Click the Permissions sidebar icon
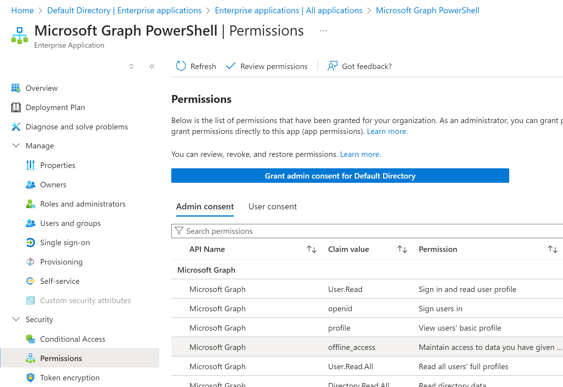 (30, 358)
